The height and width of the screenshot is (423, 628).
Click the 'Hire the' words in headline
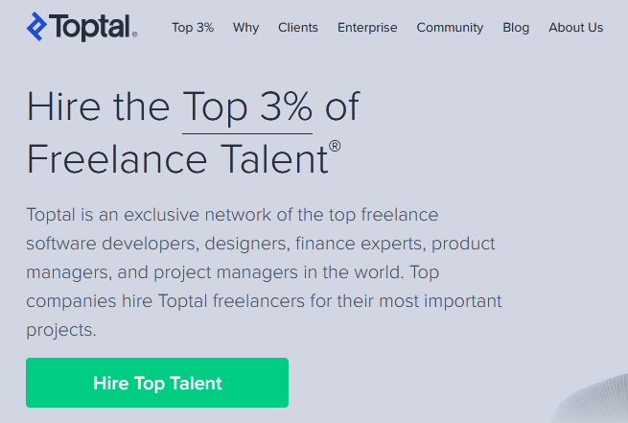coord(98,106)
